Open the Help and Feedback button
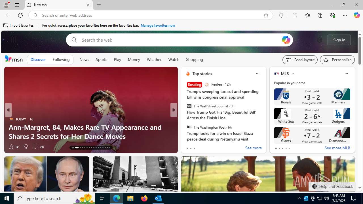This screenshot has height=204, width=363. [x=332, y=186]
